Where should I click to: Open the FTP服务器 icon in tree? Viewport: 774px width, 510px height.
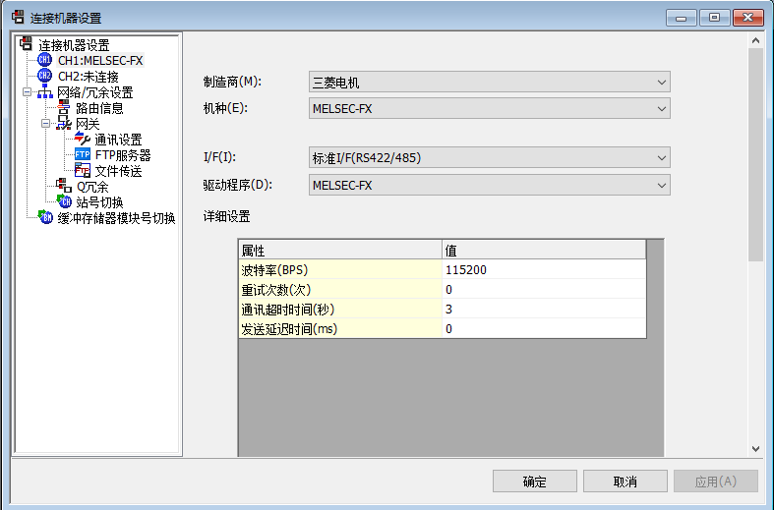(83, 155)
